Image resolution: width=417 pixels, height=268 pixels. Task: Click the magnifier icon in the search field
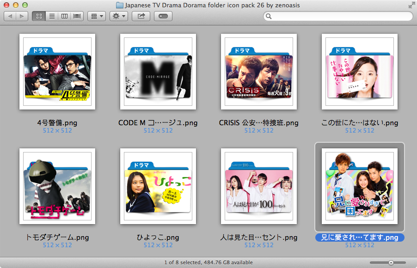coord(268,16)
